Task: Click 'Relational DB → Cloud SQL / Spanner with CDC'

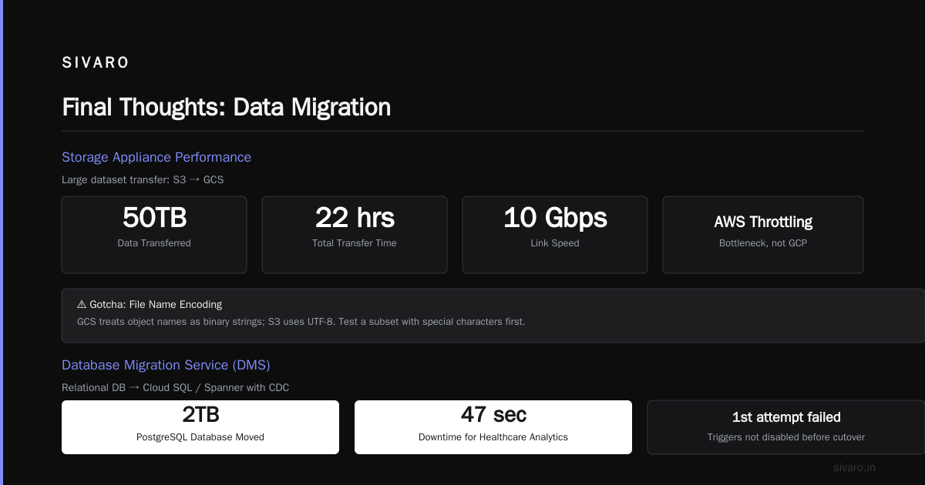Action: click(176, 387)
